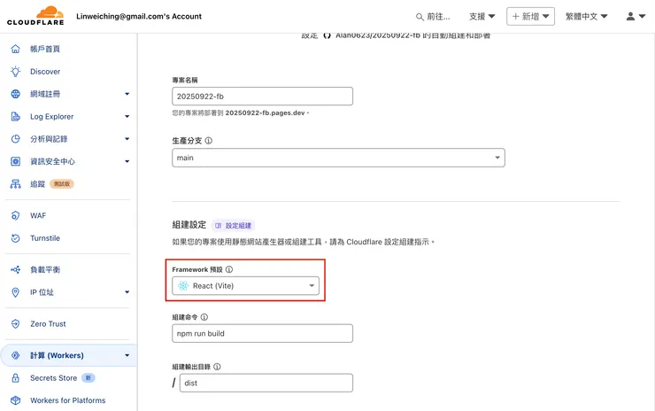Open 追蹤 in sidebar
Viewport: 655px width, 411px height.
[x=37, y=184]
